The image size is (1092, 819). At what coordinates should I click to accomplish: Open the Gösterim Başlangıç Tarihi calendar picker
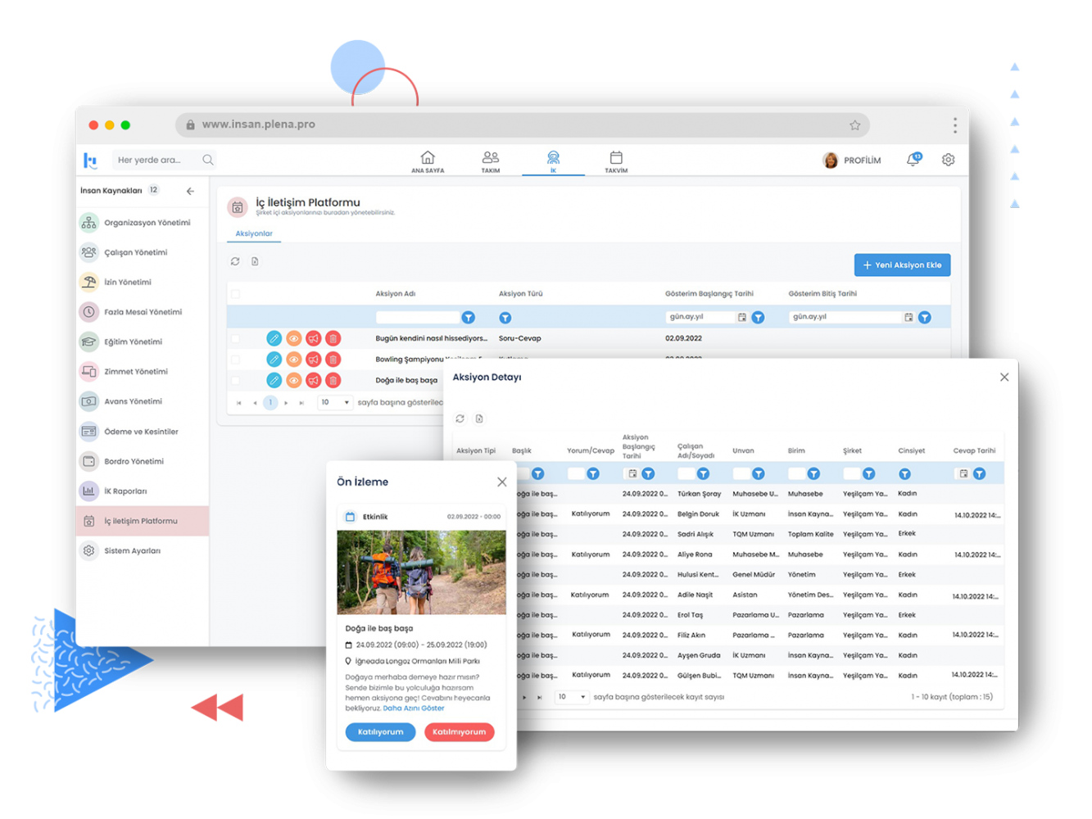tap(741, 317)
